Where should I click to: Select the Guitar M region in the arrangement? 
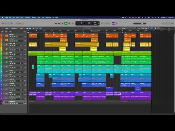pos(110,89)
